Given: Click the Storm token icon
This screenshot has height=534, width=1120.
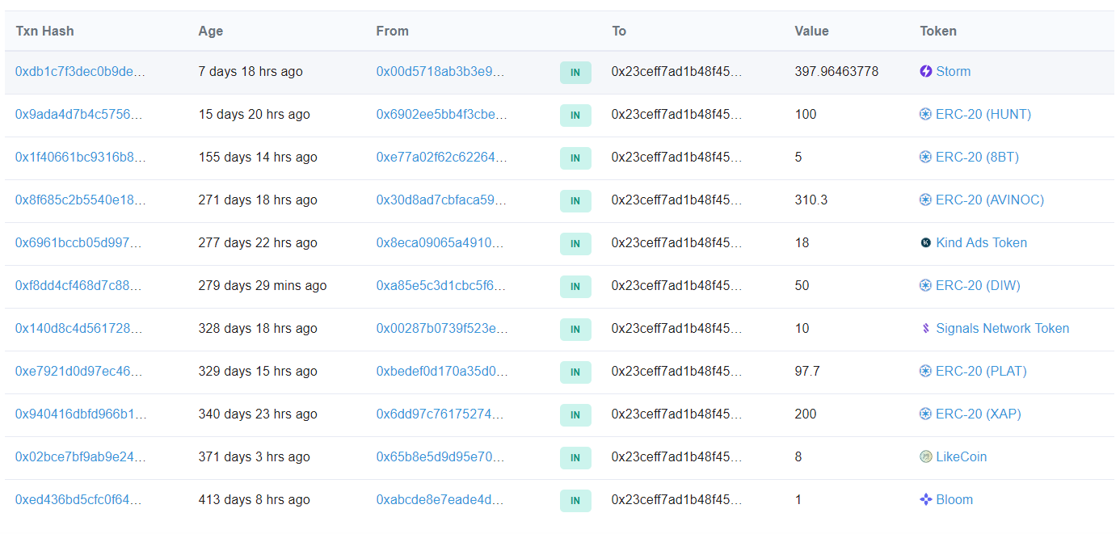Looking at the screenshot, I should (x=926, y=71).
